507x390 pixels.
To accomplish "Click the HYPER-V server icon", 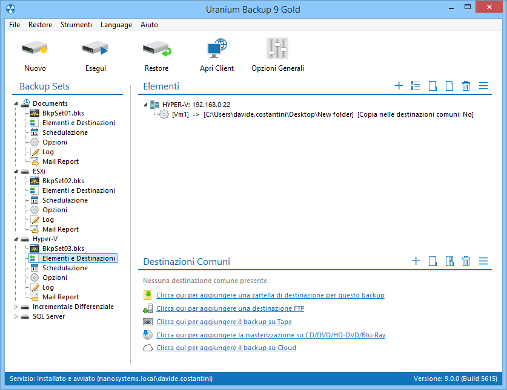I will point(154,105).
